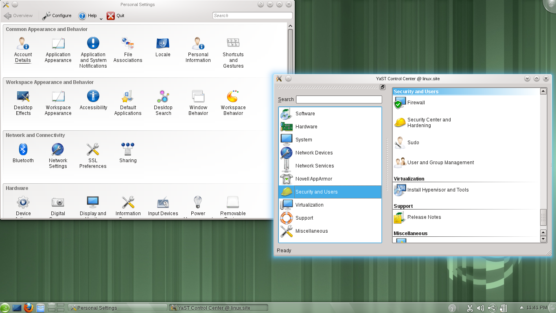Click scroll-down arrow in YaST module list
Screen dimensions: 556x313
tap(543, 239)
